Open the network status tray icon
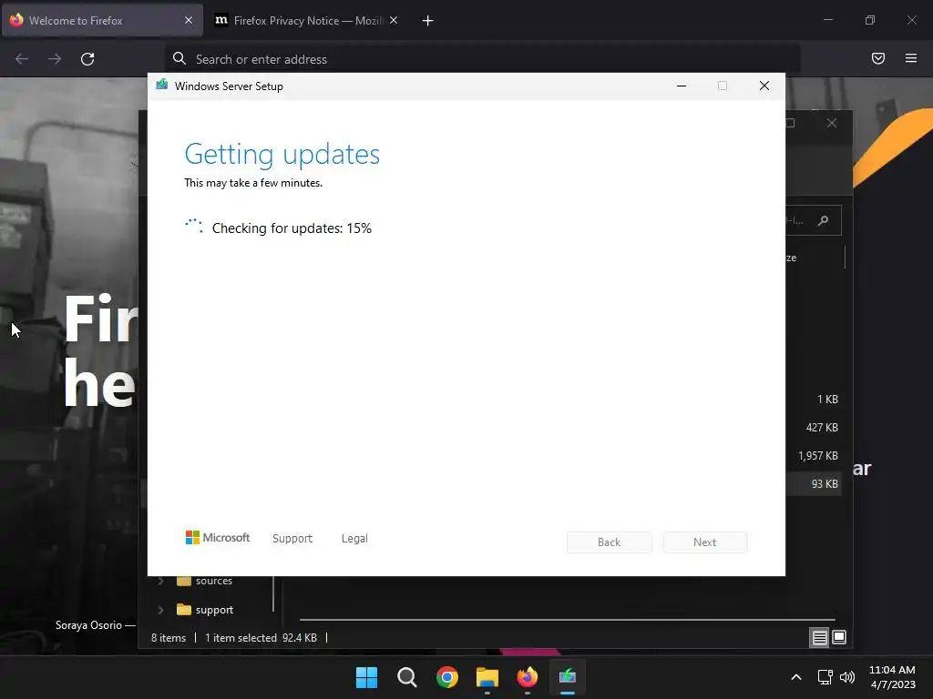 point(825,677)
